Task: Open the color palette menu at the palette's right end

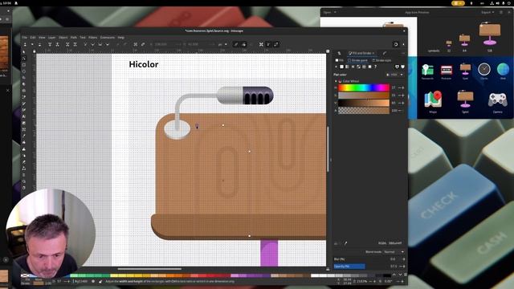Action: (405, 275)
